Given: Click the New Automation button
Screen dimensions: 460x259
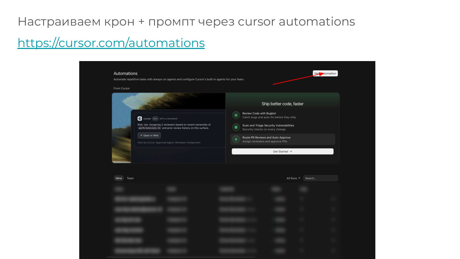Looking at the screenshot, I should coord(325,74).
